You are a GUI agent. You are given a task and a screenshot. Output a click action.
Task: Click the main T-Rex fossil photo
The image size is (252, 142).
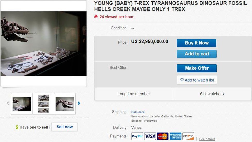pos(44,43)
